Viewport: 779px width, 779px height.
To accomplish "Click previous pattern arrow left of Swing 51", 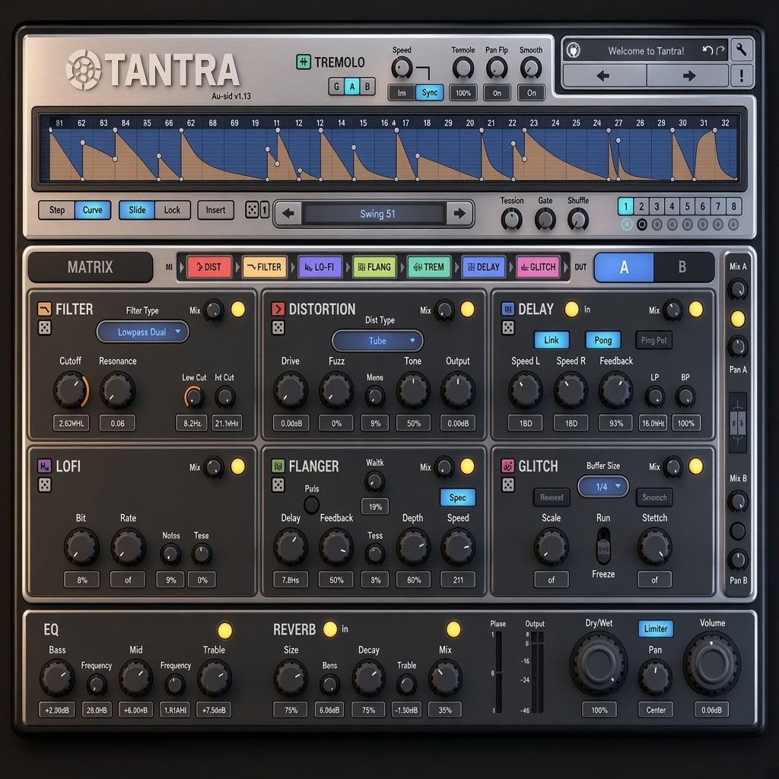I will 288,214.
